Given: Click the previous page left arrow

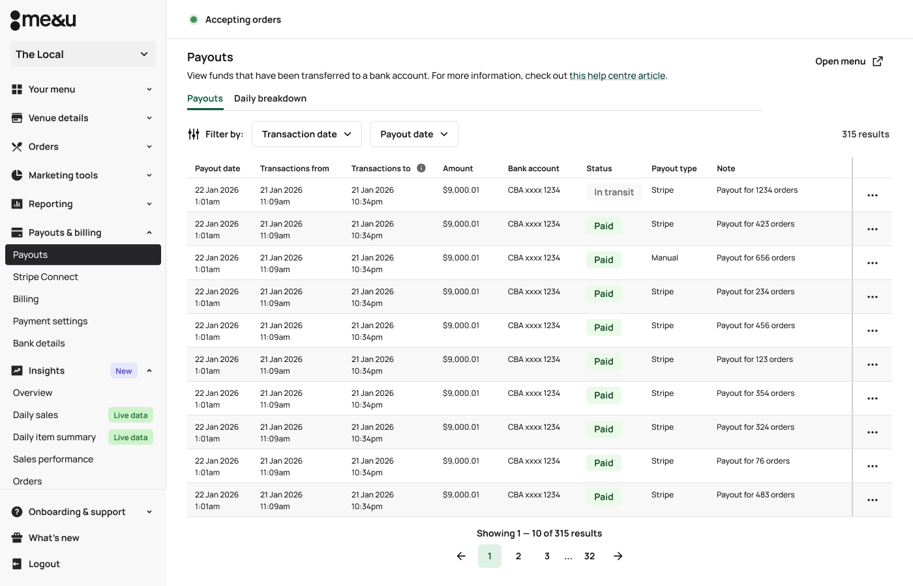Looking at the screenshot, I should (x=461, y=556).
